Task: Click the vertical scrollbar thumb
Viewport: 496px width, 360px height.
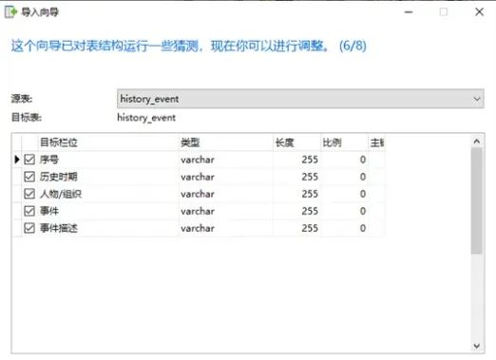Action: pos(477,200)
